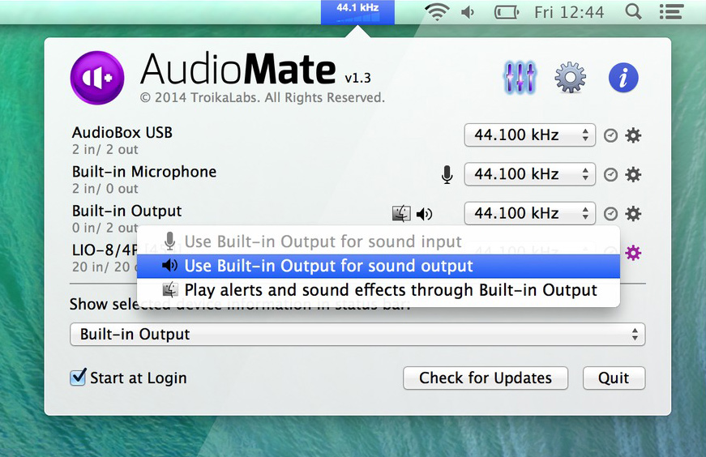Click clock icon on AudioBox USB row
This screenshot has width=706, height=457.
pos(610,135)
